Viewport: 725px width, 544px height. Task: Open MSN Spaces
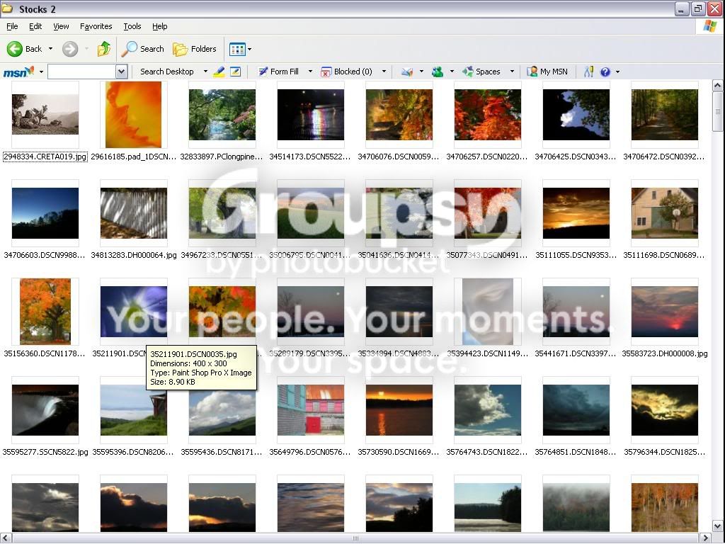pos(481,72)
